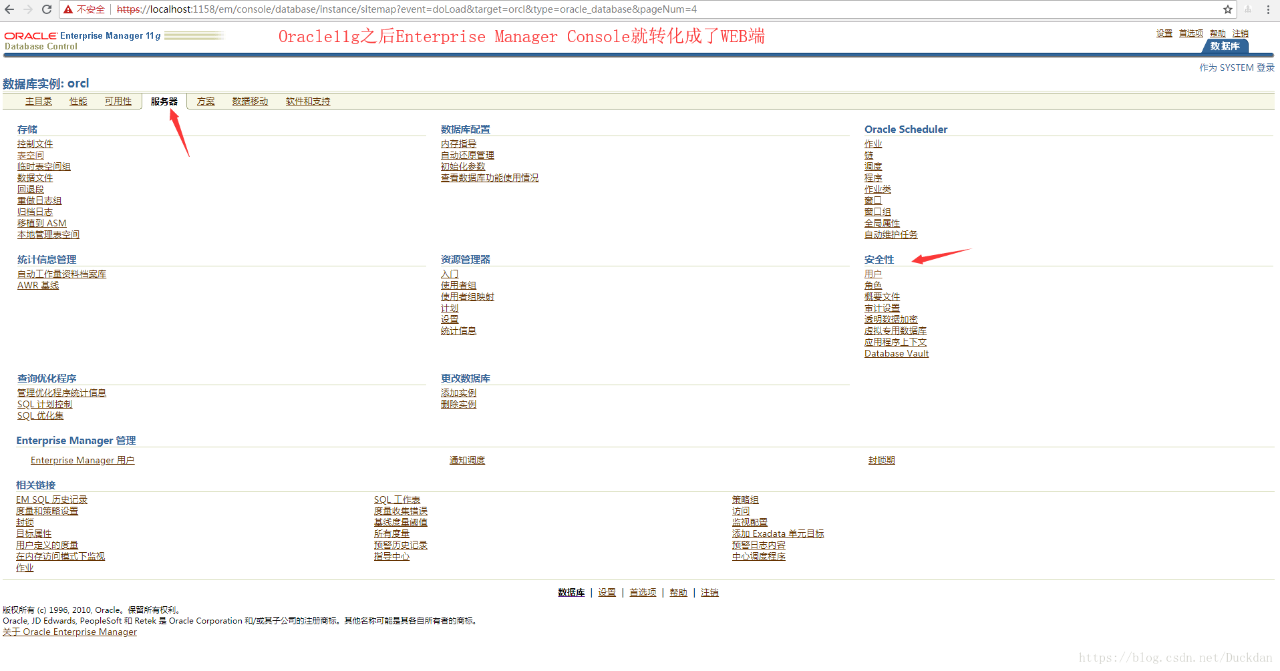Open the 主目录 tab

(39, 101)
